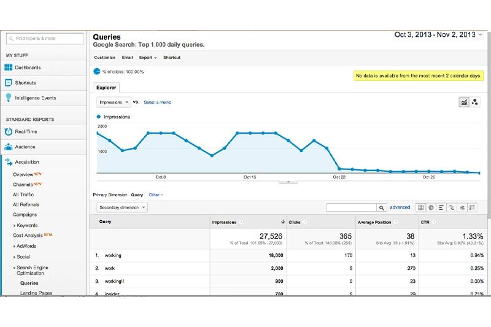Screen dimensions: 491x327
Task: Select the Performance bar view icon
Action: coord(441,207)
